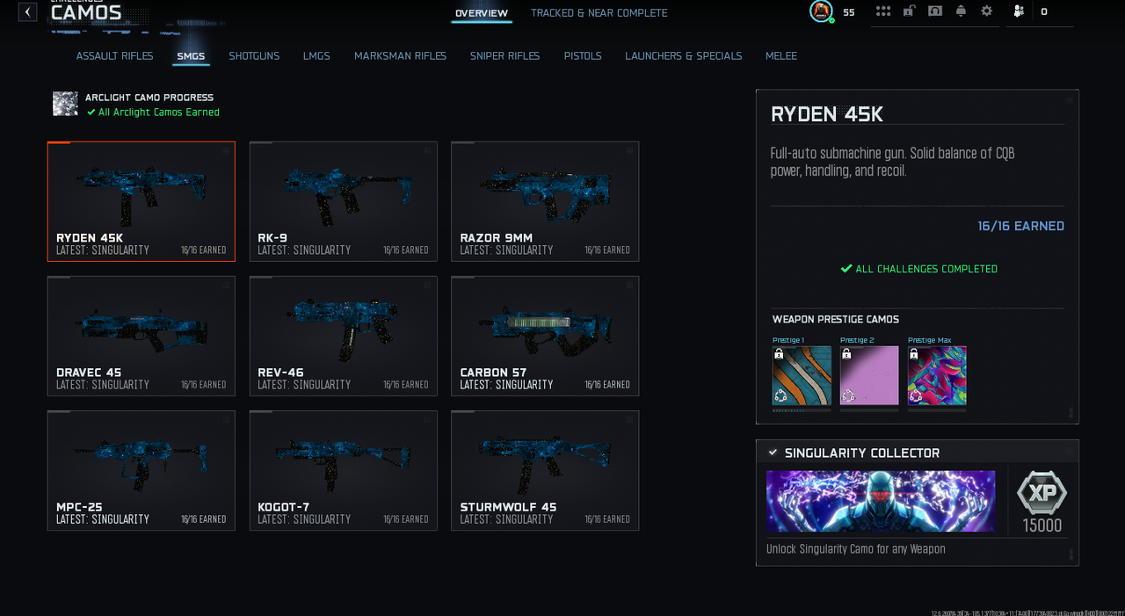Click the XP 15000 reward badge

(x=1042, y=502)
